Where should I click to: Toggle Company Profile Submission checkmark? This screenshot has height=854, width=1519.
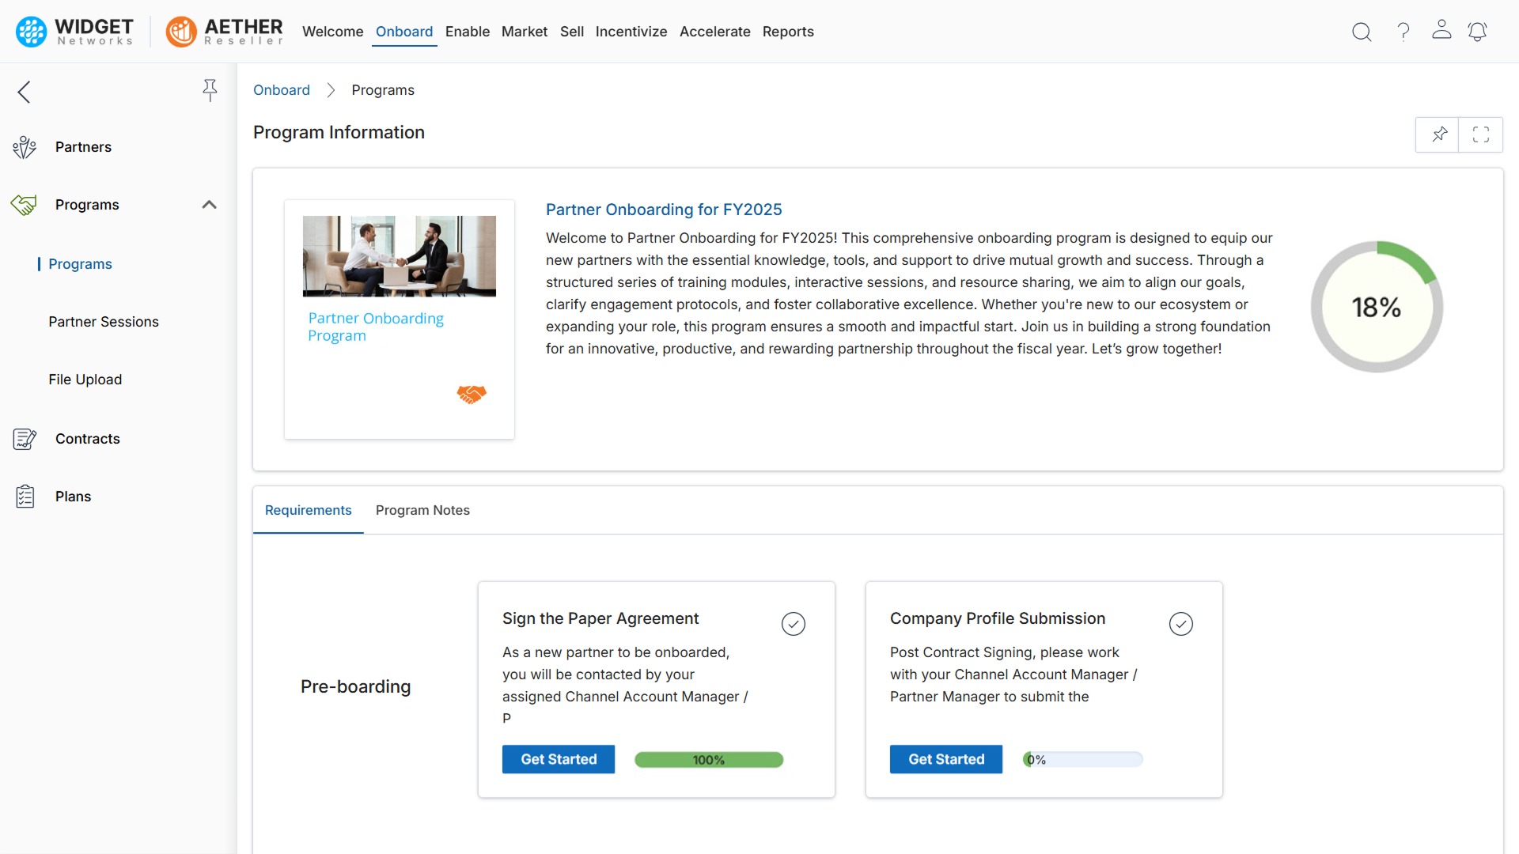pyautogui.click(x=1180, y=624)
